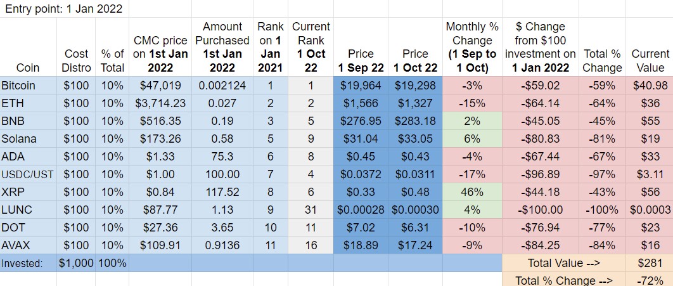Select the 'BNB' coin cell
Viewport: 673px width, 286px height.
pos(29,121)
